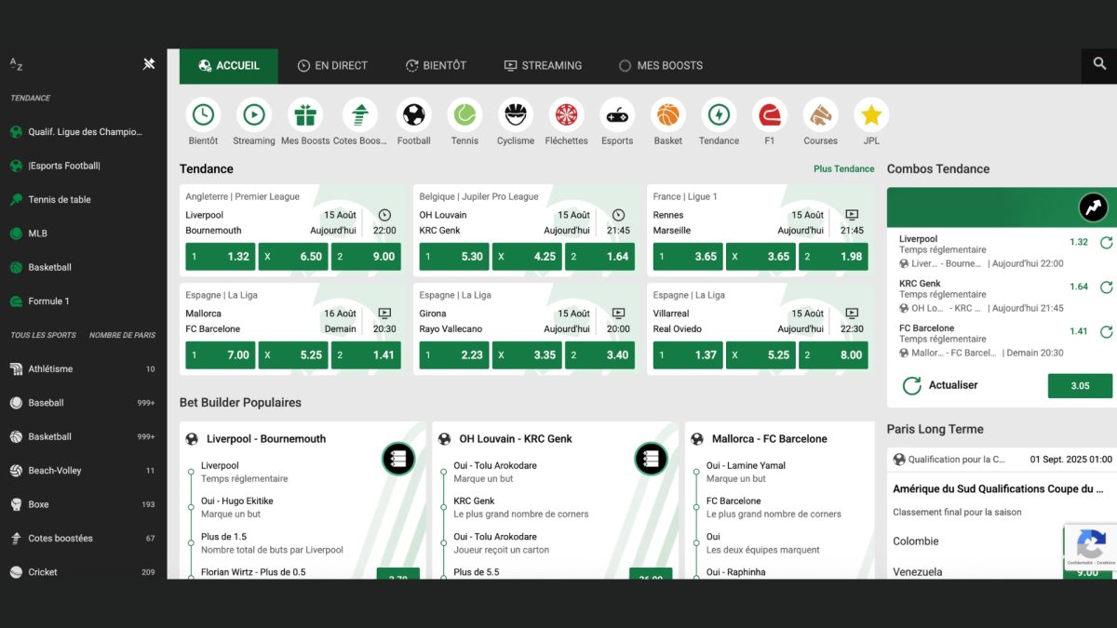Open the Cotes Boostées arrow icon
Image resolution: width=1117 pixels, height=628 pixels.
tap(359, 114)
